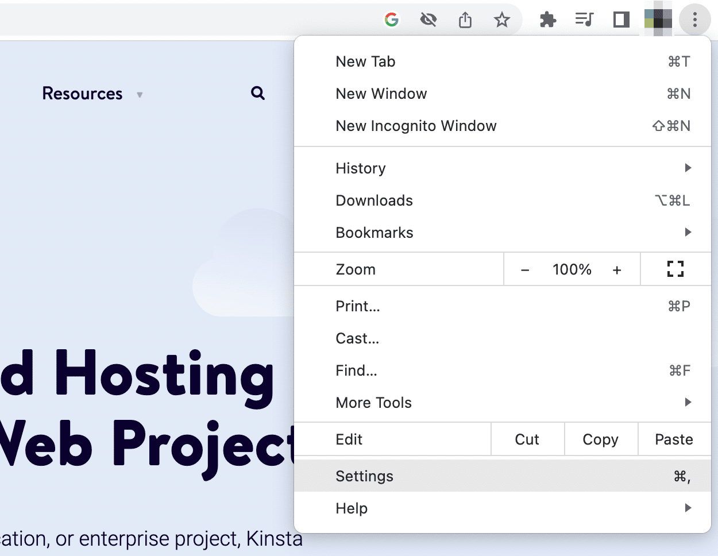This screenshot has height=556, width=718.
Task: Click the share page icon
Action: (x=465, y=20)
